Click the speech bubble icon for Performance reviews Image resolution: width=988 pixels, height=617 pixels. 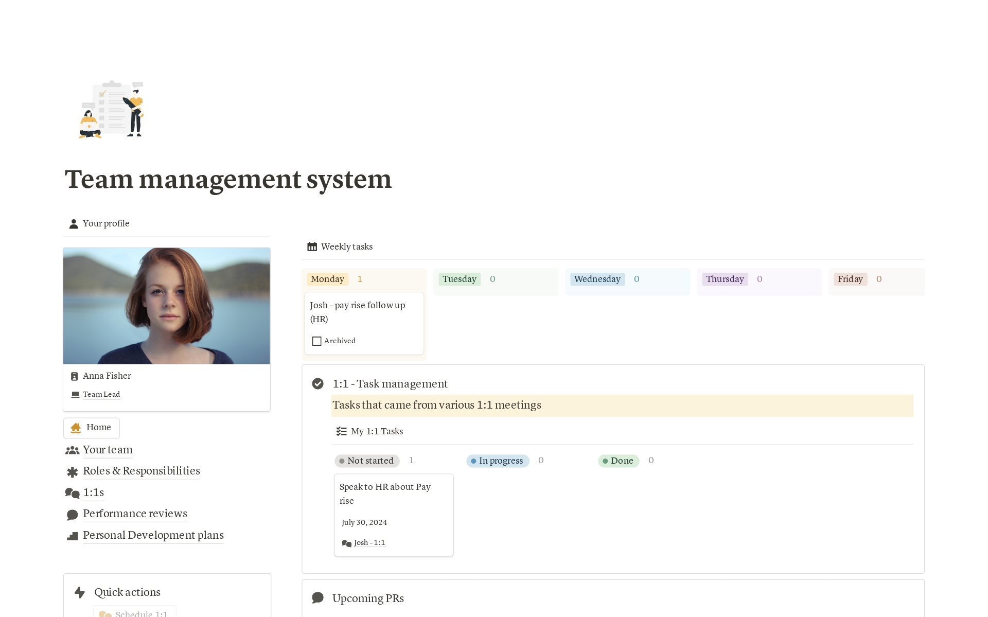72,515
